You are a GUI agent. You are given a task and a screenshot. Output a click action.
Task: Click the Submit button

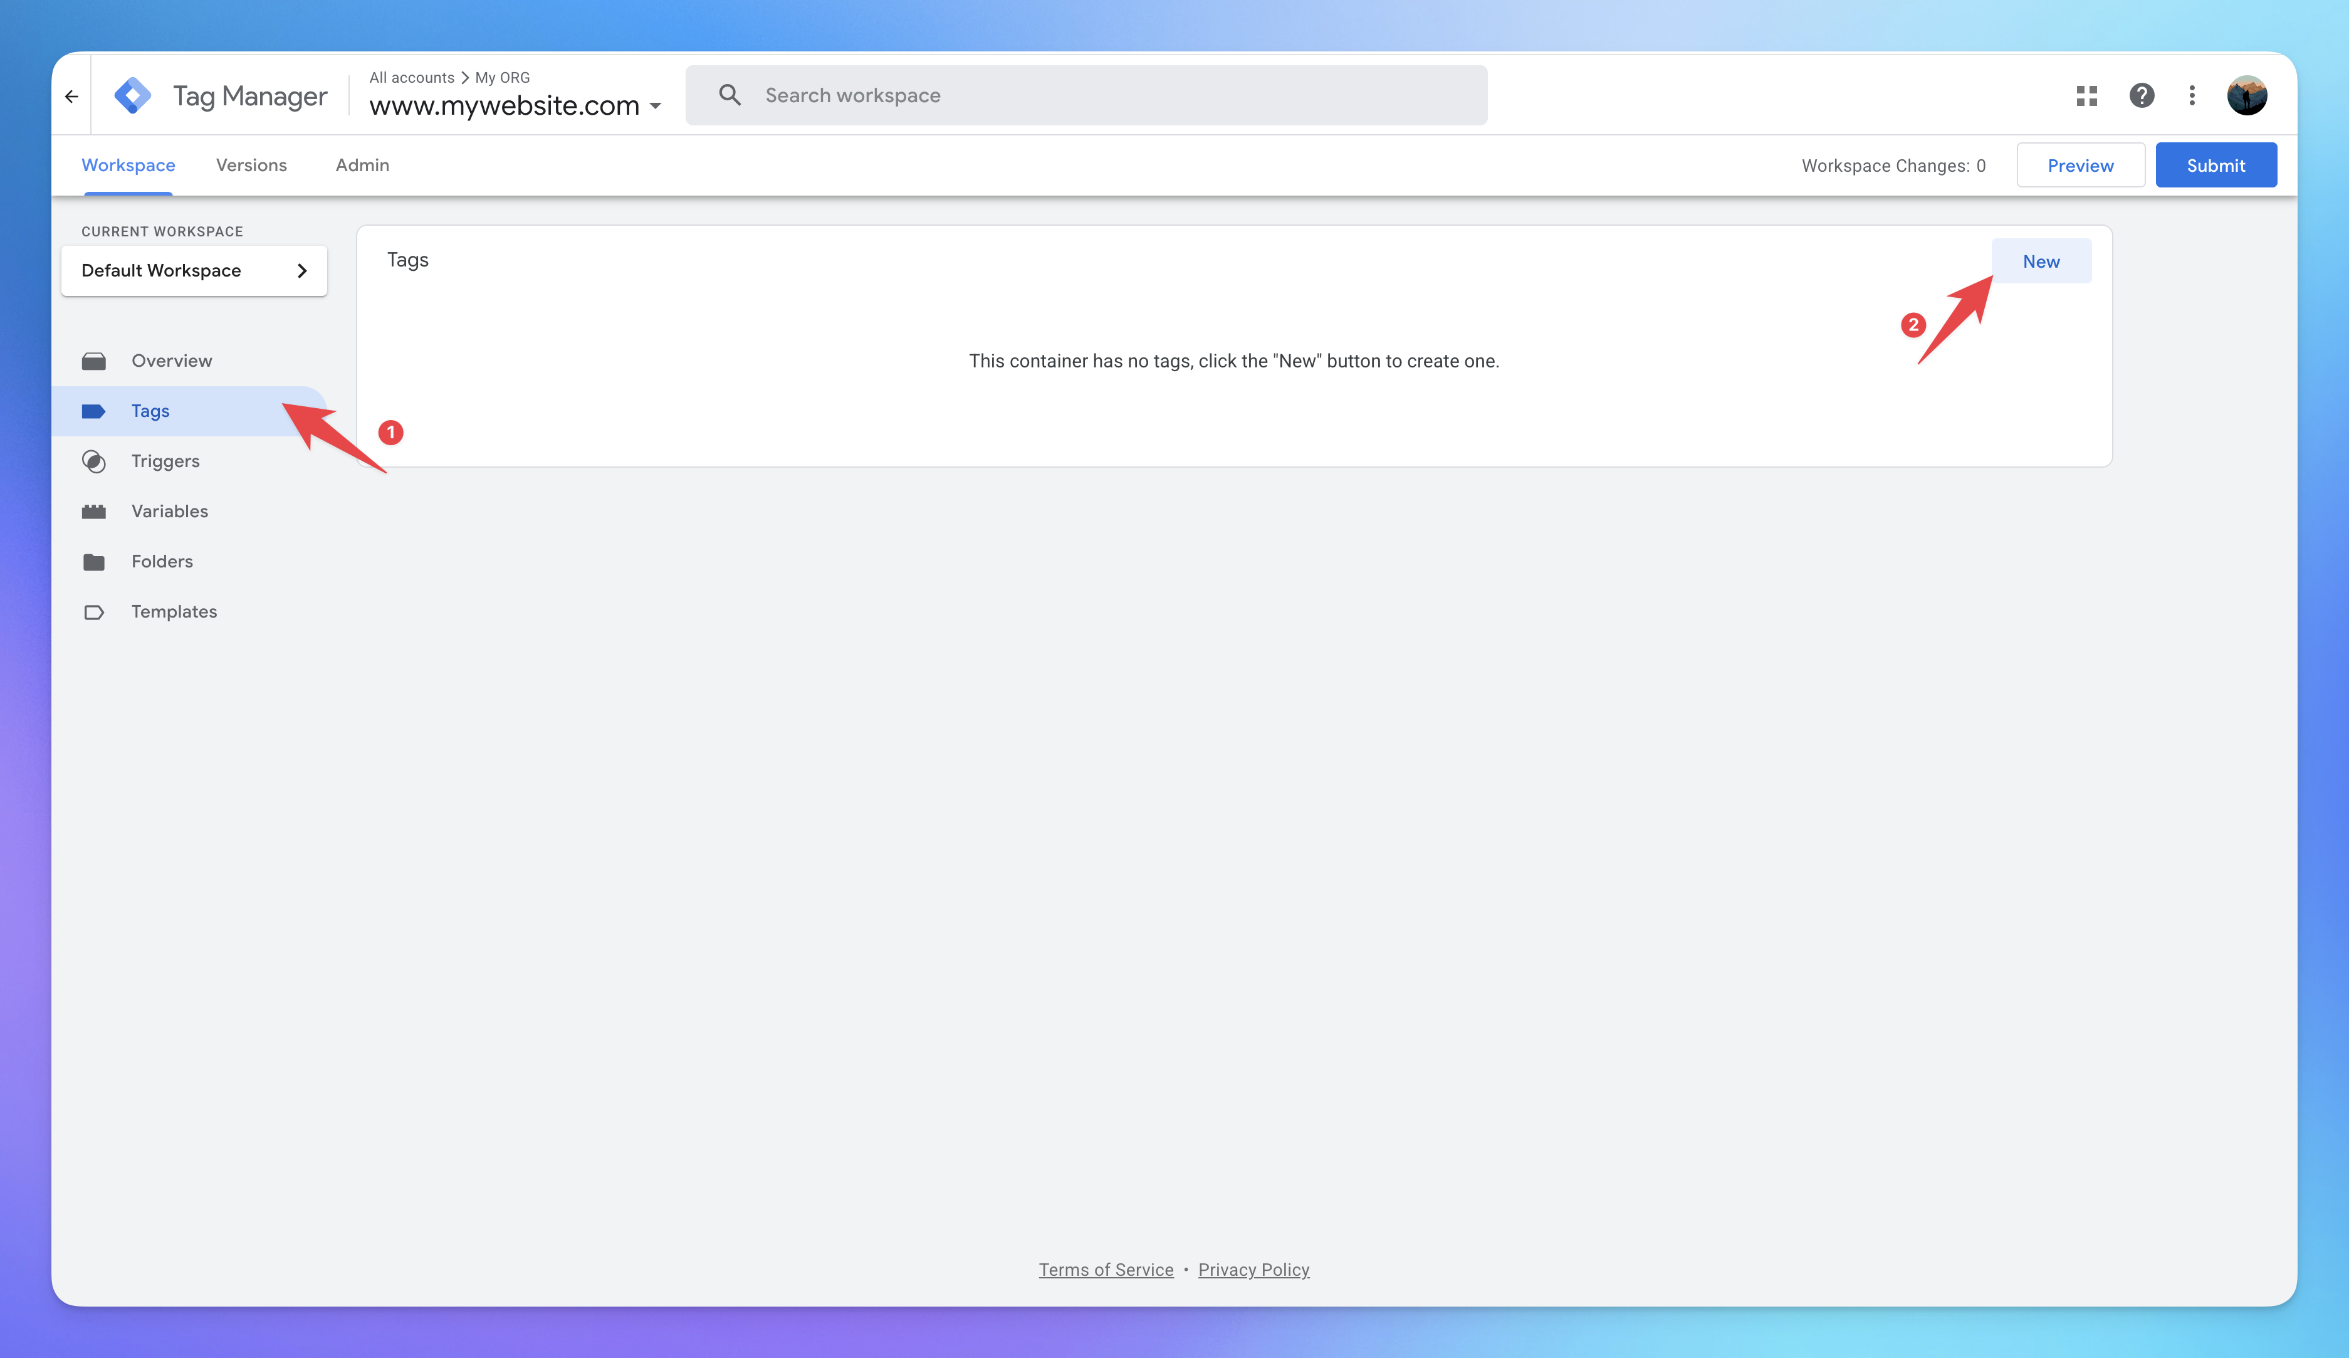[x=2216, y=164]
